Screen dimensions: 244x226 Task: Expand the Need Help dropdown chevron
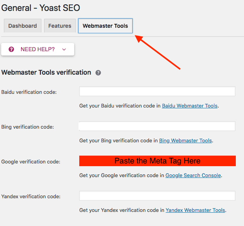[64, 49]
